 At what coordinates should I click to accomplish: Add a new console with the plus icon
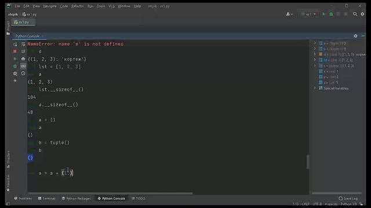(x=15, y=81)
